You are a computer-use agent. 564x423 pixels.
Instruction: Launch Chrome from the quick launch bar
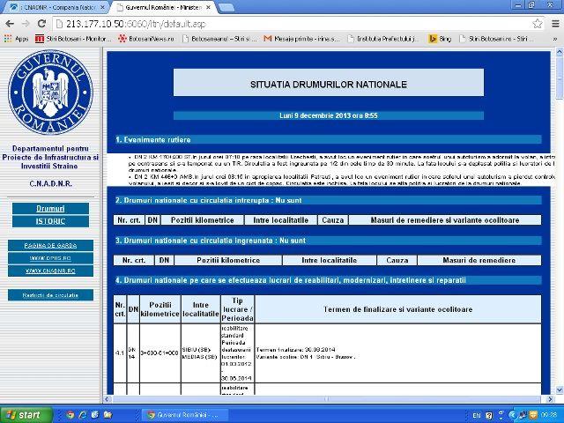point(70,414)
